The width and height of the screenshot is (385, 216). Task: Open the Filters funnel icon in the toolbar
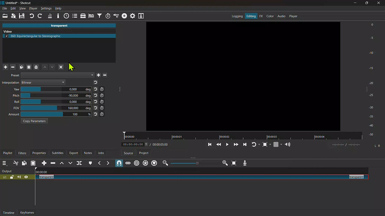pos(99,16)
